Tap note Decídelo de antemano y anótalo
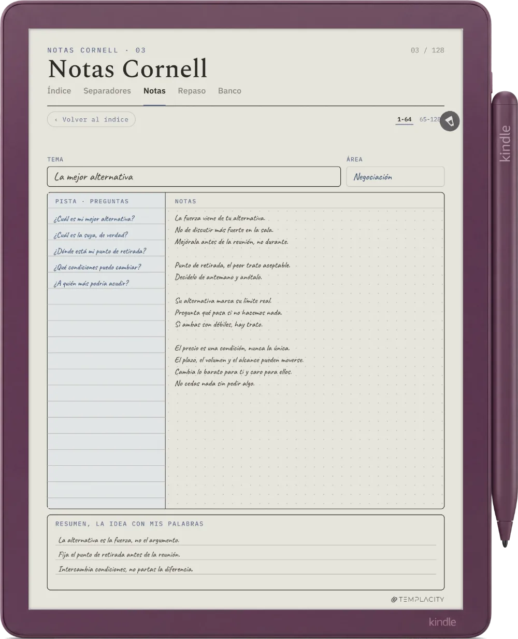 pyautogui.click(x=219, y=277)
